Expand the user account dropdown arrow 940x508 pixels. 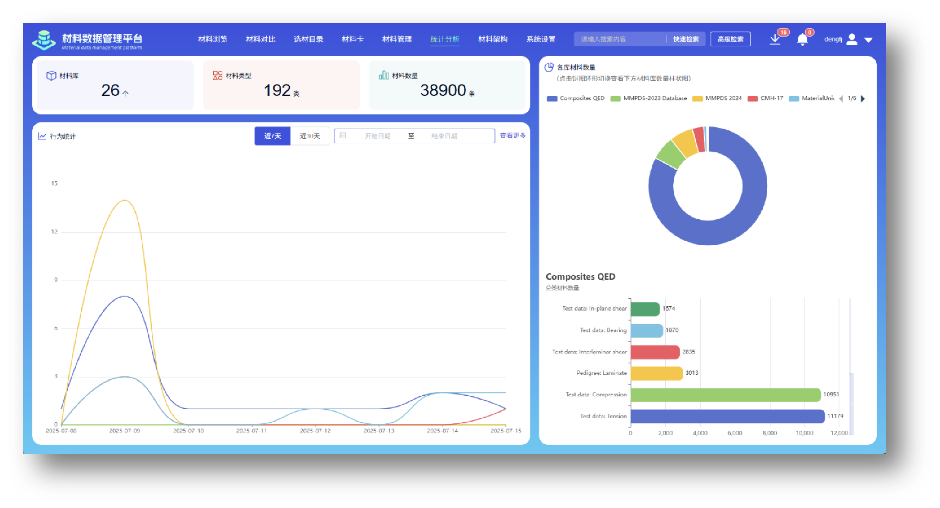click(x=868, y=40)
